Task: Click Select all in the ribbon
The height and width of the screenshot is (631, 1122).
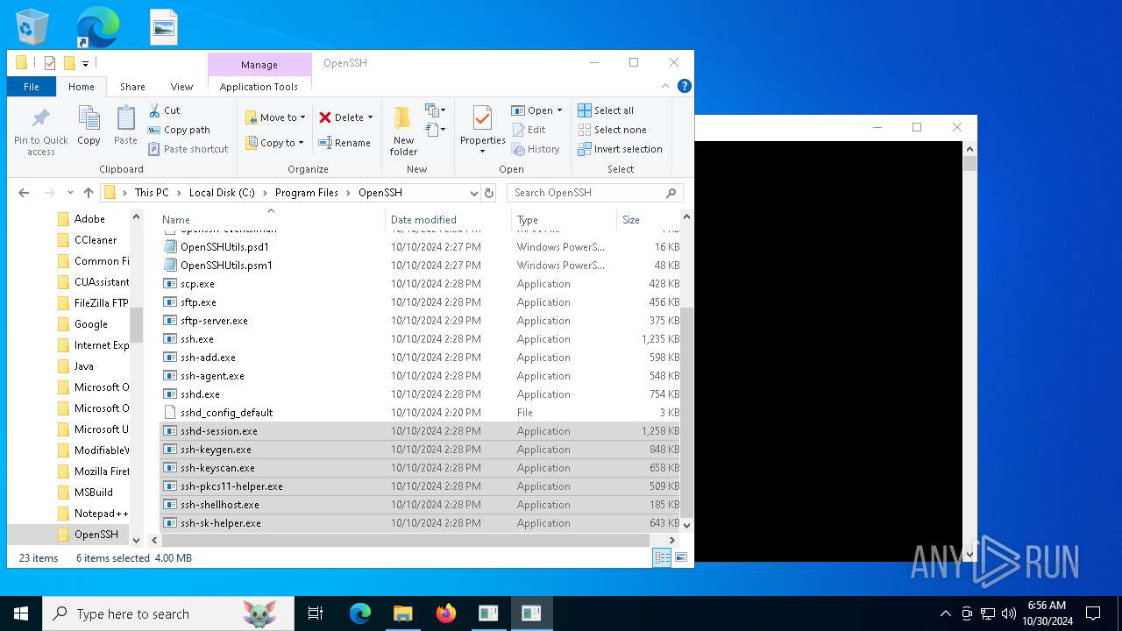Action: 606,110
